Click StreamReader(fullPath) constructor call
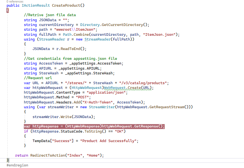Viewport: 244px width, 168px height. [108, 39]
